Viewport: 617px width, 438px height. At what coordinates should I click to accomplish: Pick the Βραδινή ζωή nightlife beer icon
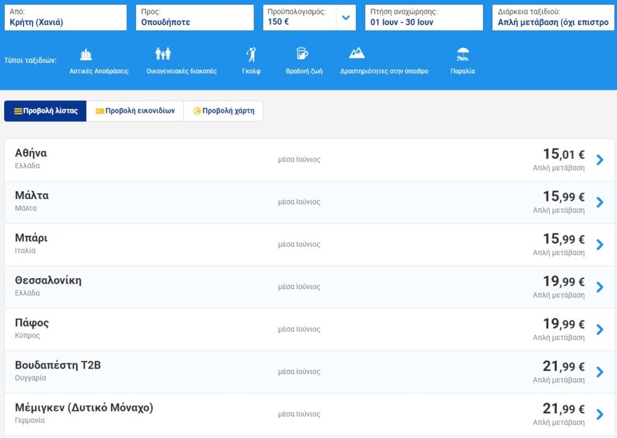(x=302, y=54)
